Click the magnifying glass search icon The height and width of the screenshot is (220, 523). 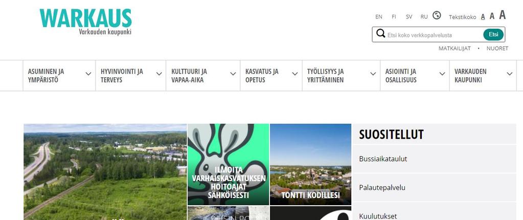coord(380,33)
